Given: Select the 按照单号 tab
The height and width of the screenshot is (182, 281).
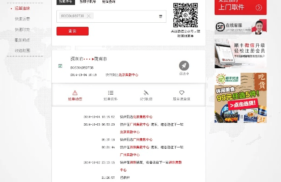Looking at the screenshot, I should (x=65, y=2).
